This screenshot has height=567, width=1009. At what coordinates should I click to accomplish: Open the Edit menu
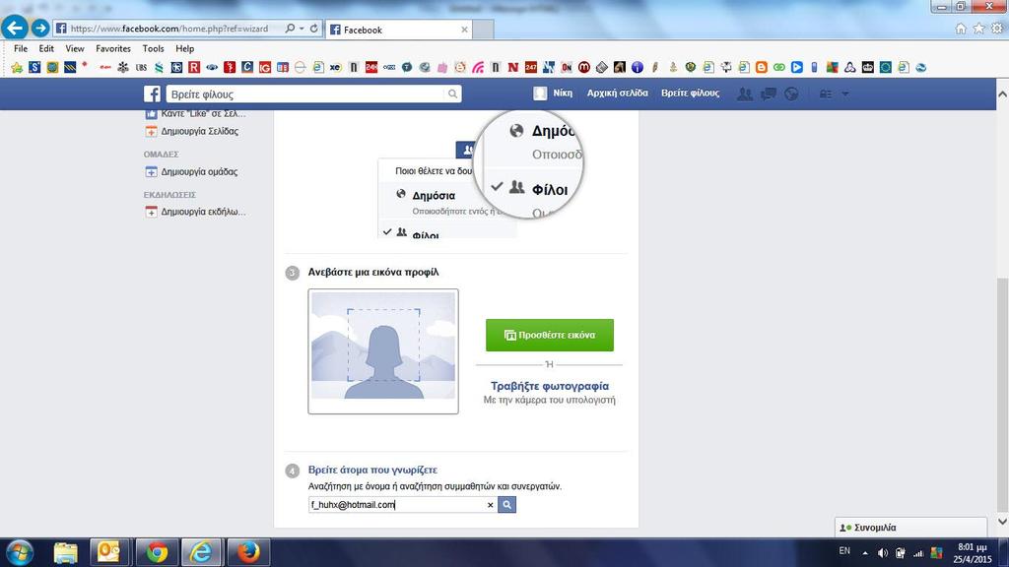tap(46, 48)
